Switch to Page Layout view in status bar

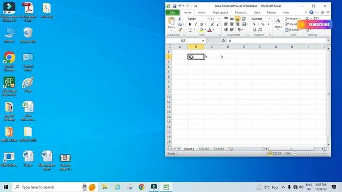275,154
